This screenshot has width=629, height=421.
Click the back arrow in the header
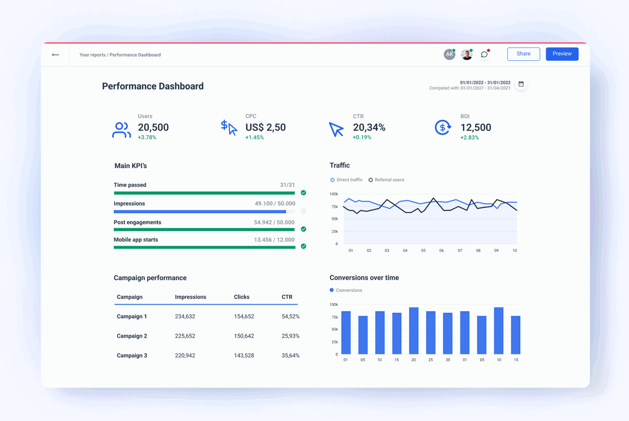pyautogui.click(x=55, y=54)
